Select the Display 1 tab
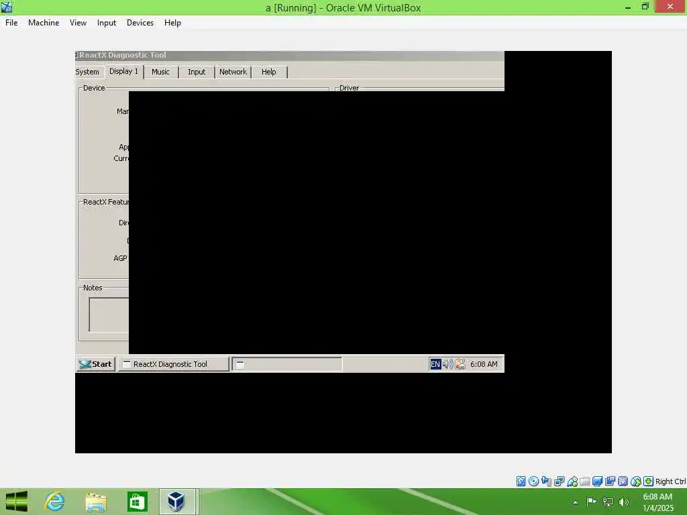 tap(124, 71)
